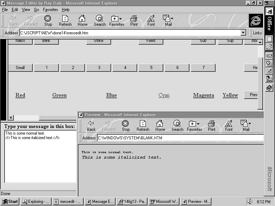Click Forward in the Preview window toolbar
This screenshot has width=275, height=206.
pos(109,126)
